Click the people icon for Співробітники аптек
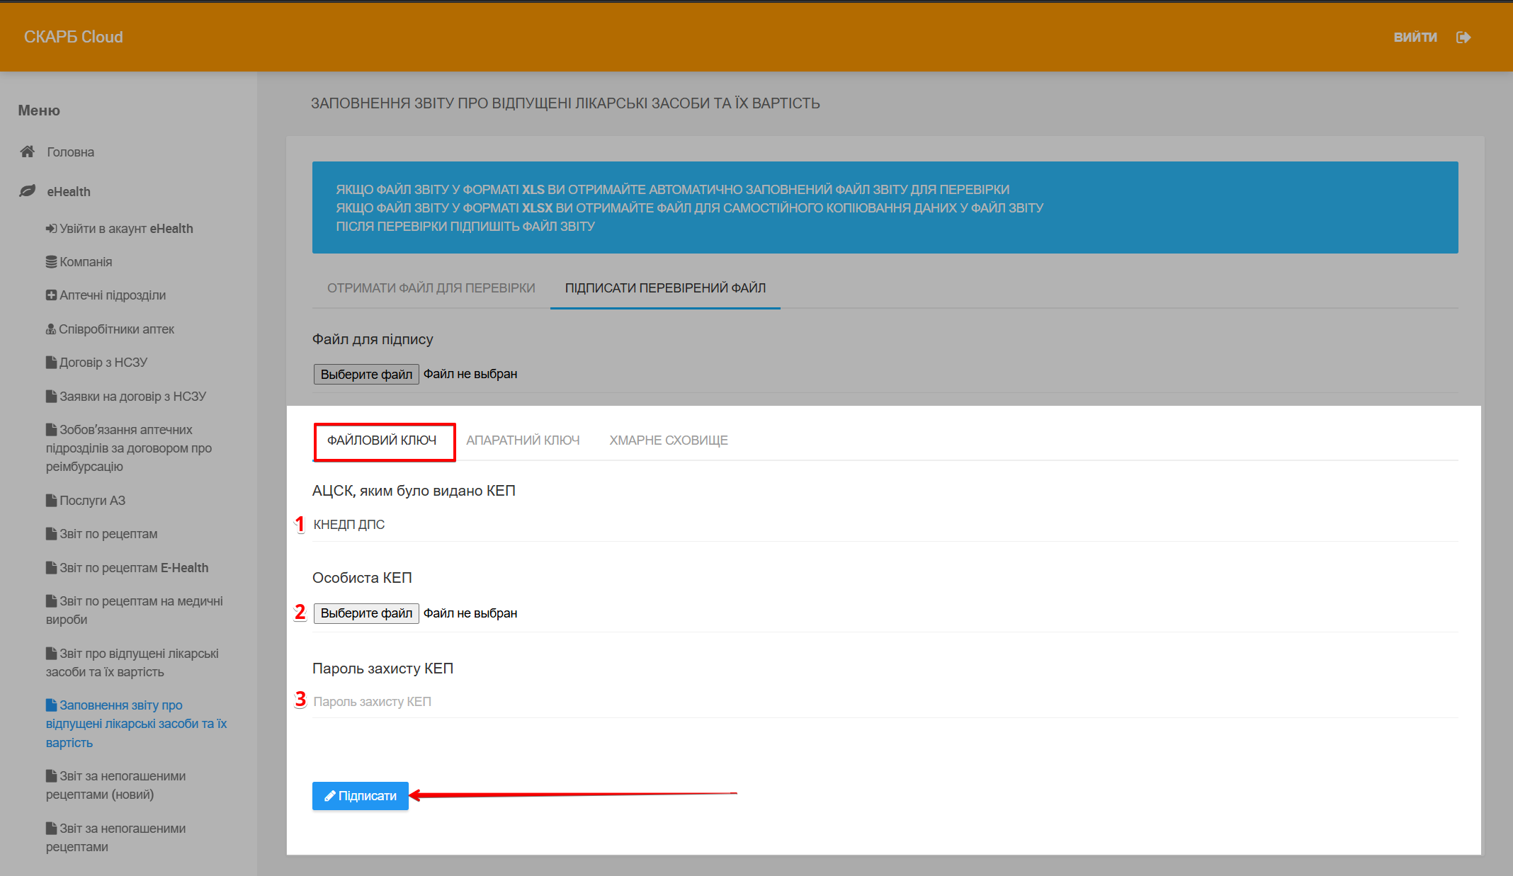Image resolution: width=1513 pixels, height=876 pixels. [x=51, y=329]
